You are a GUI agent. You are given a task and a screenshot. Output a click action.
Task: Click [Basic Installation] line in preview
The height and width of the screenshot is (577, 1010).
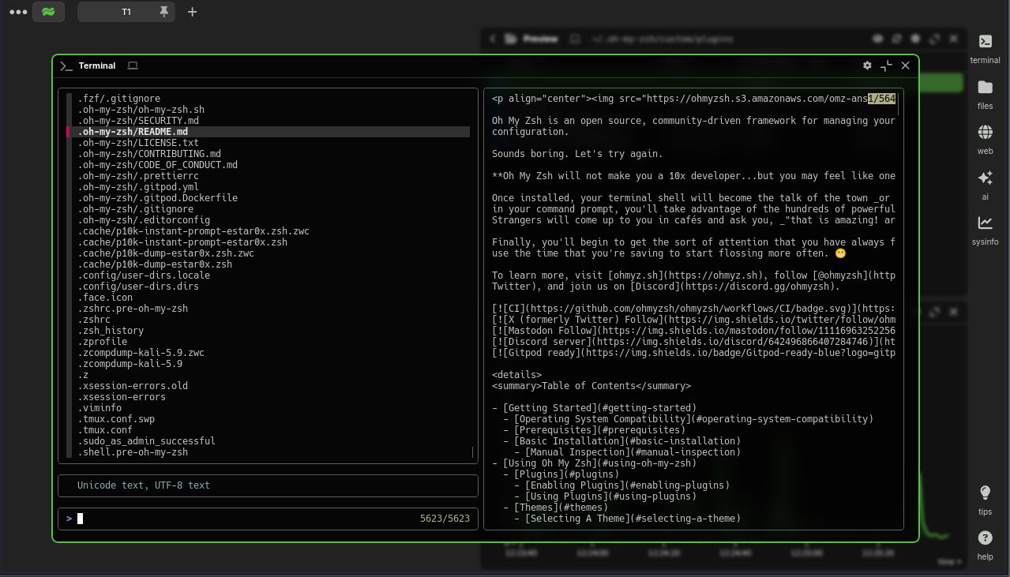622,441
